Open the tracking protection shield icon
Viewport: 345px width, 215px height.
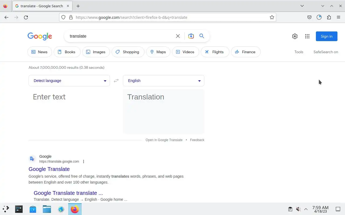(63, 17)
